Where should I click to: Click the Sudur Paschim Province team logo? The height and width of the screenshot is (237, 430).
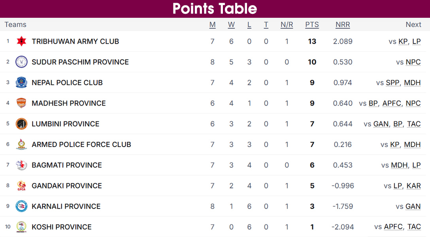21,62
